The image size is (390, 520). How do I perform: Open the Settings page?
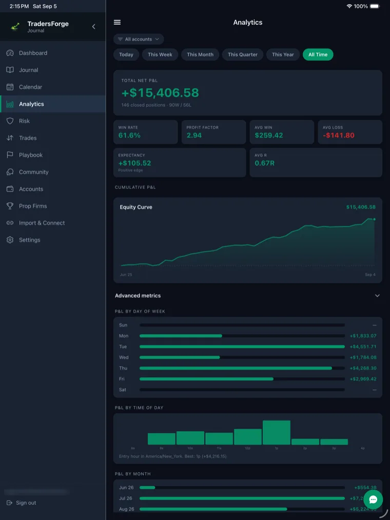click(x=53, y=240)
